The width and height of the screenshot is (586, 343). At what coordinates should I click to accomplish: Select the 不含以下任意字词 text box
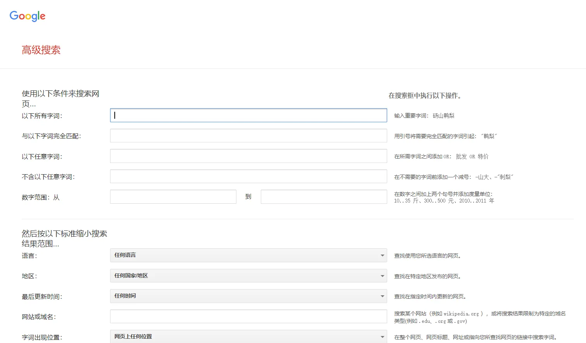(x=248, y=177)
